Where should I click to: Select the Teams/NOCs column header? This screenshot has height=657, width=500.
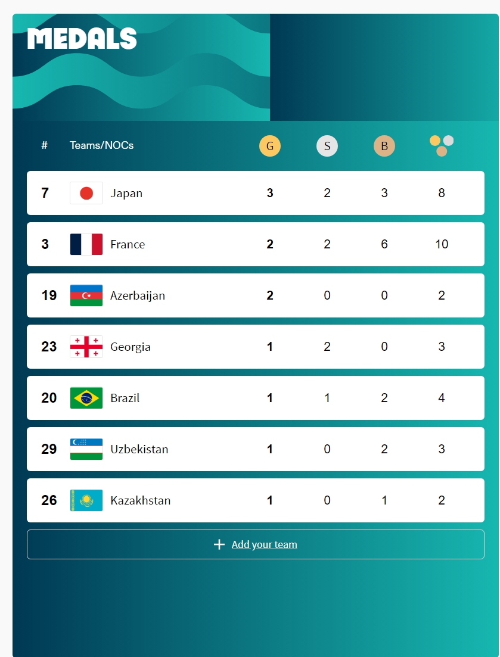pos(102,145)
